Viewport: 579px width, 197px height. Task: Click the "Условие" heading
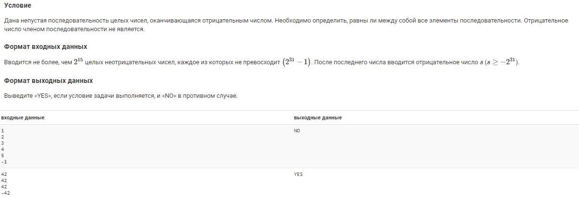tap(18, 5)
